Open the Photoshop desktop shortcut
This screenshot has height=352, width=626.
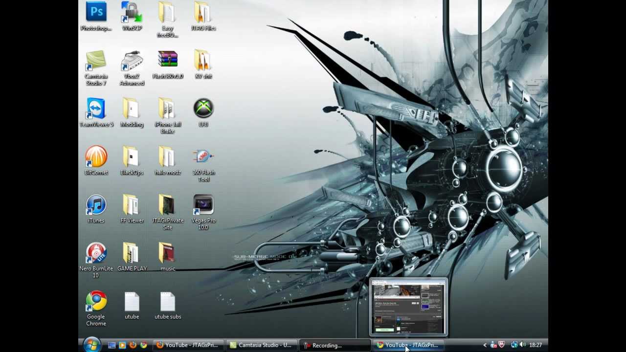[96, 17]
